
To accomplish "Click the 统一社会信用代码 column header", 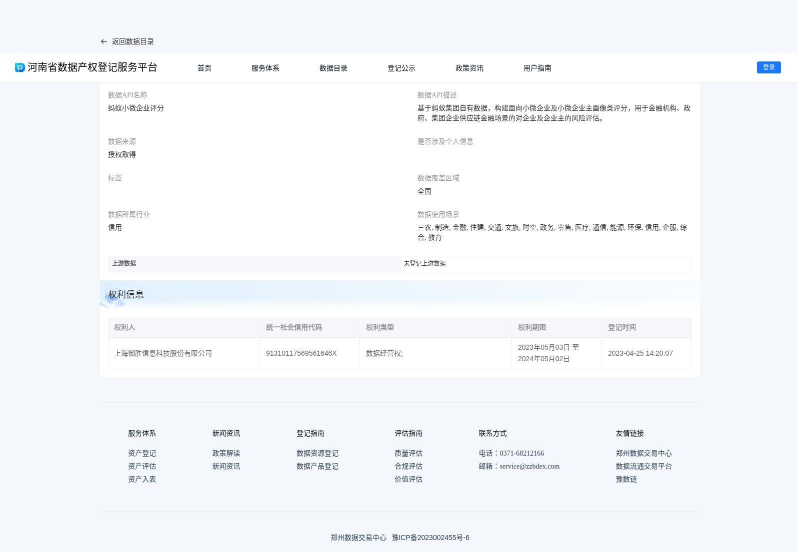I will click(x=309, y=328).
